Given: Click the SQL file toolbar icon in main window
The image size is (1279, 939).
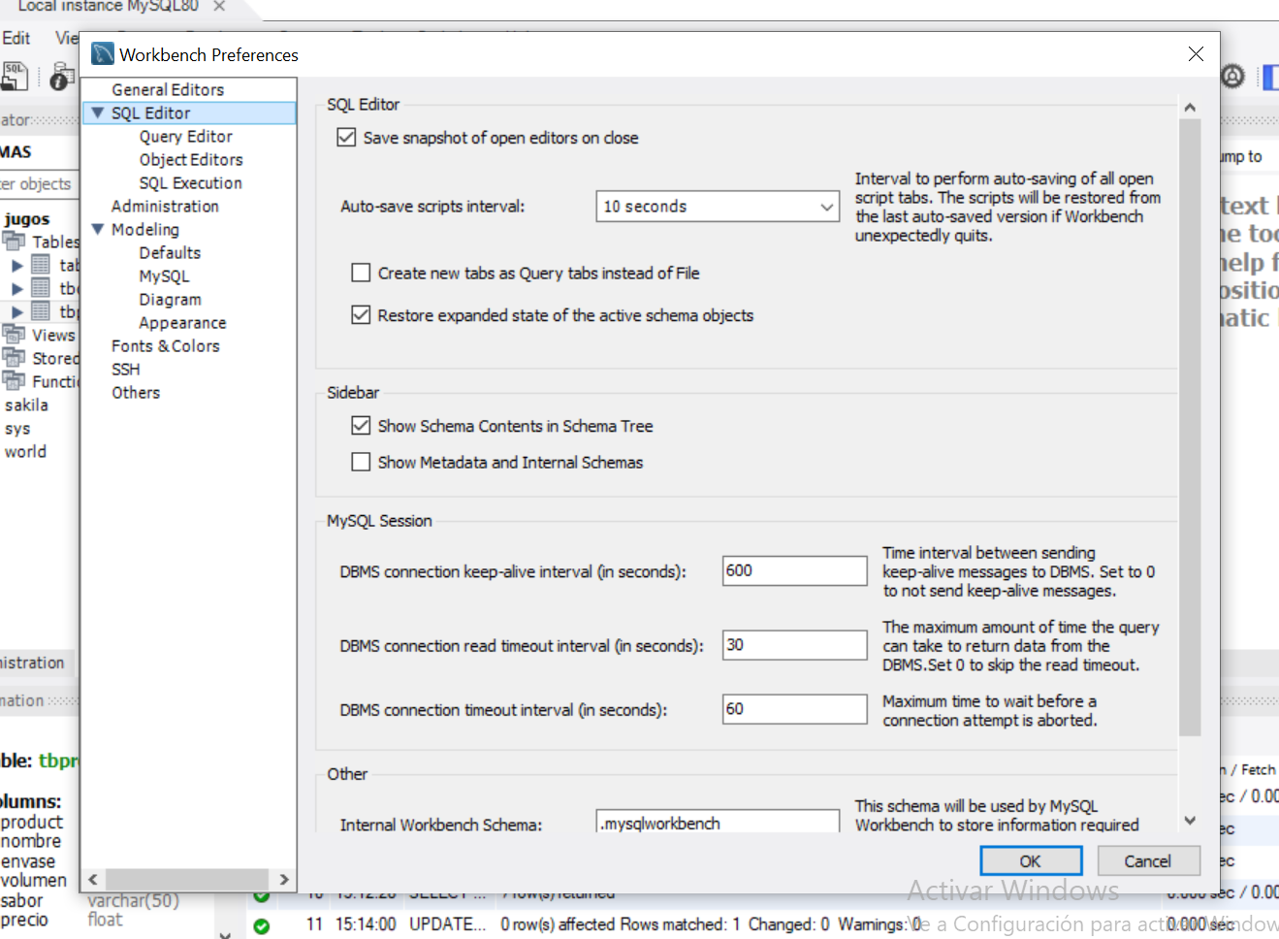Looking at the screenshot, I should coord(15,75).
